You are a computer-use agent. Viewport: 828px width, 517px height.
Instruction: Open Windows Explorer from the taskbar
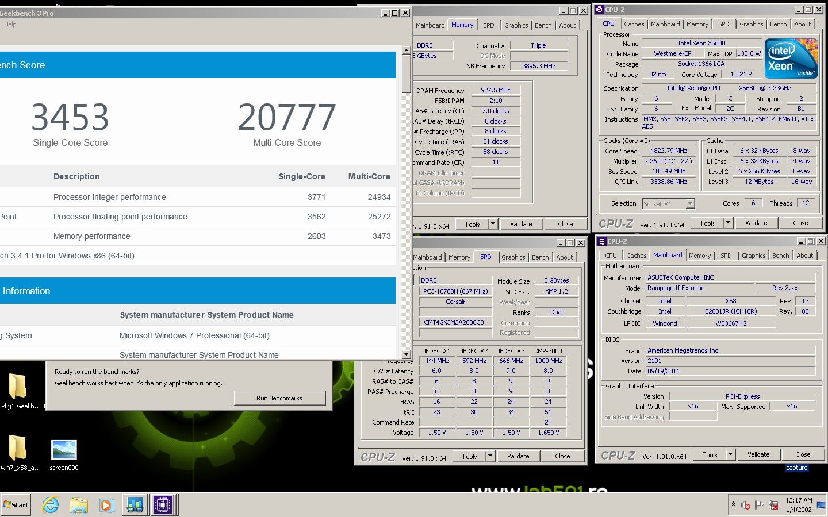79,505
